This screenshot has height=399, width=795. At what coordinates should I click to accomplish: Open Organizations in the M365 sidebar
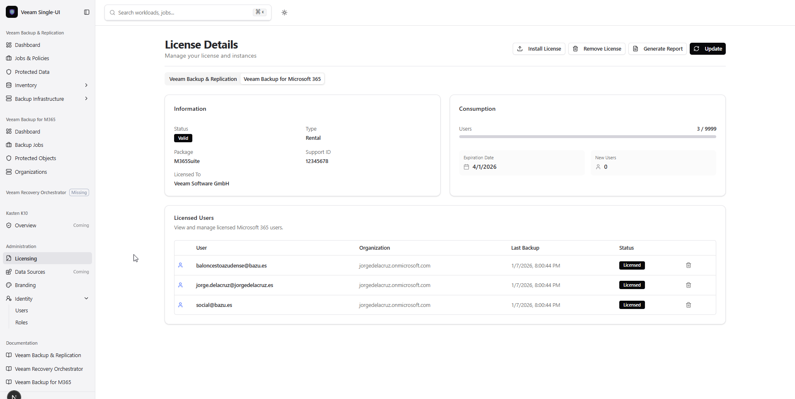31,172
